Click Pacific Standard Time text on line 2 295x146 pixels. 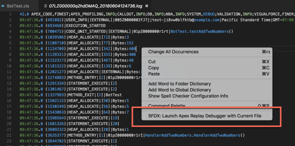[x=246, y=20]
